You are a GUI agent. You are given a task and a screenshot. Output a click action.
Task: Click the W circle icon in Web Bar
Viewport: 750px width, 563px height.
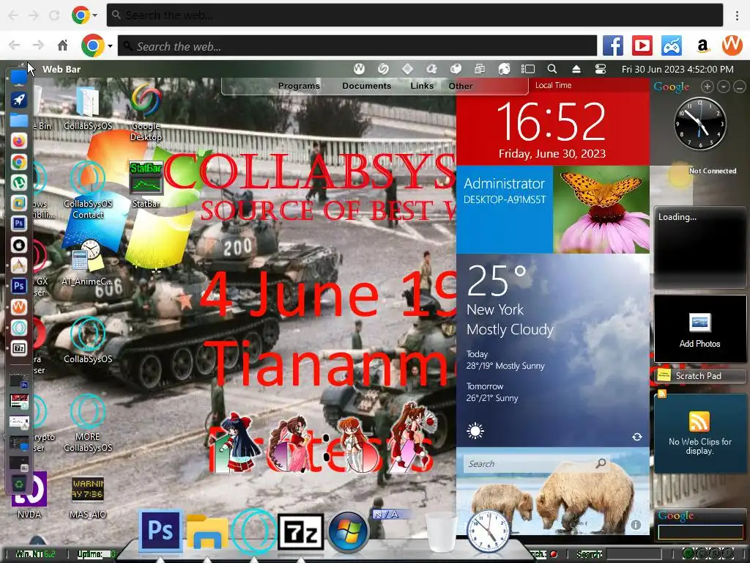(x=359, y=69)
